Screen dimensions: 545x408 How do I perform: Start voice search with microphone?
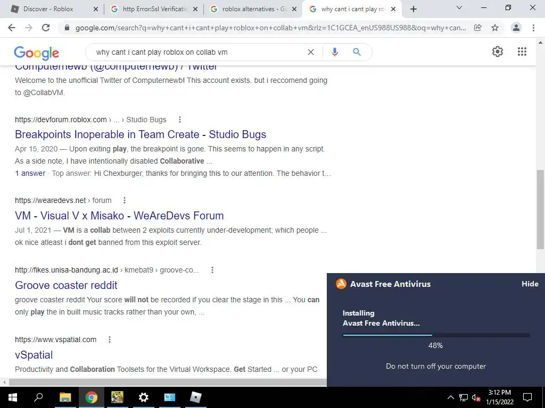(335, 52)
